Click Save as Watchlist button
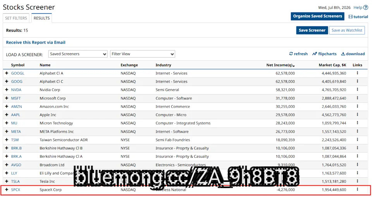Viewport: 372px width, 197px height. pyautogui.click(x=347, y=30)
